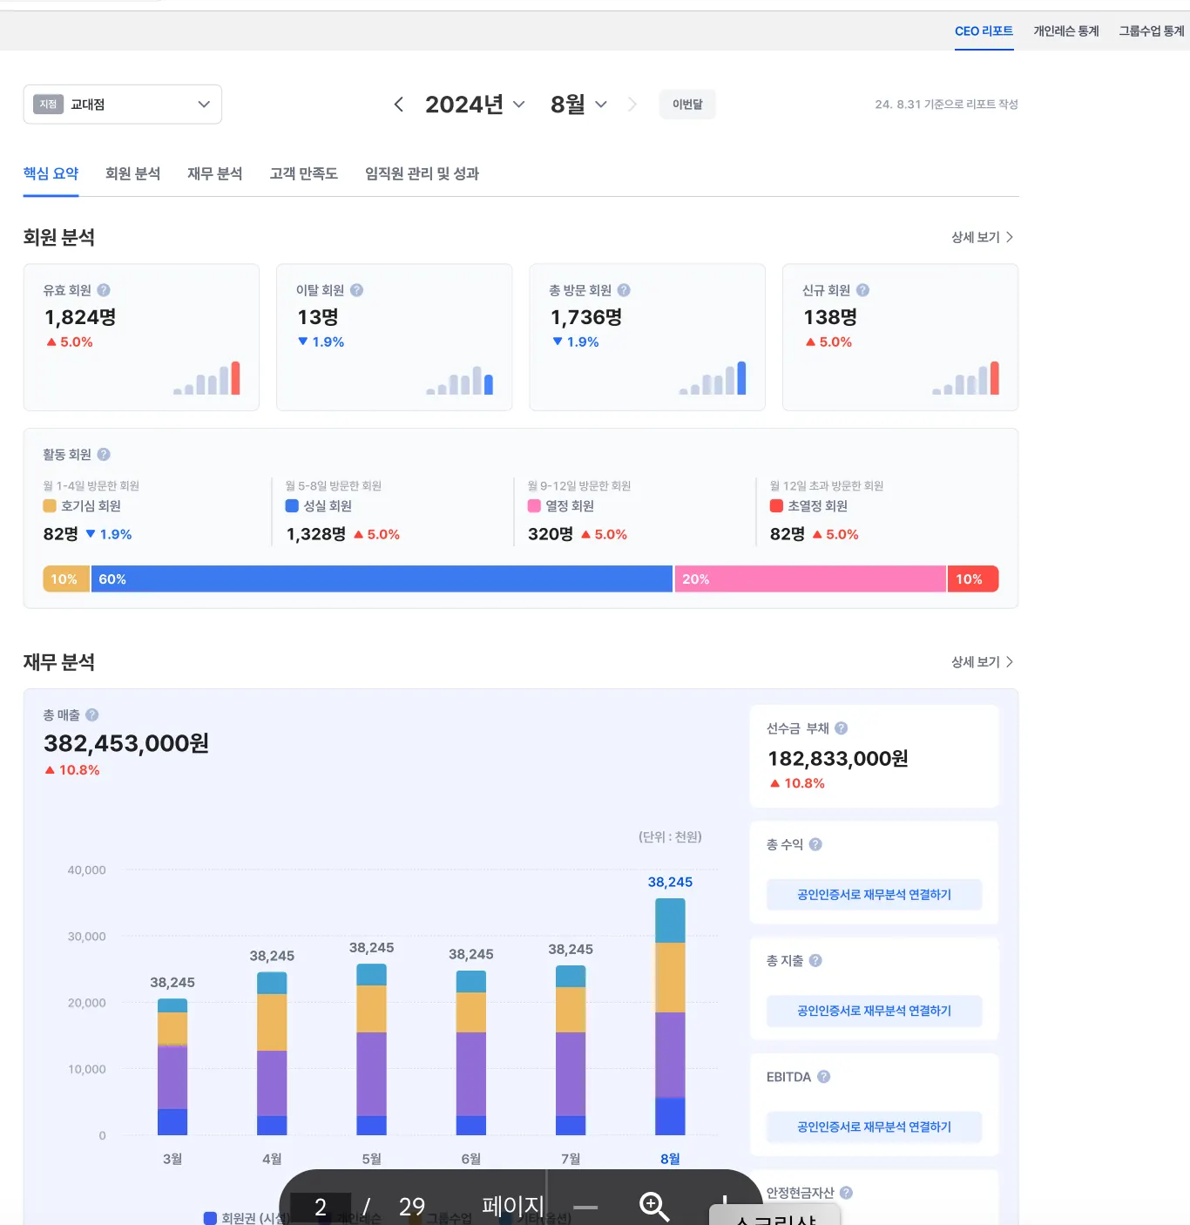Click the 320명 열정 회원 count

point(551,534)
